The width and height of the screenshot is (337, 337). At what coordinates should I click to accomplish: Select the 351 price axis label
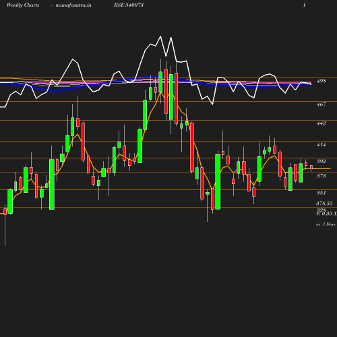pos(321,193)
